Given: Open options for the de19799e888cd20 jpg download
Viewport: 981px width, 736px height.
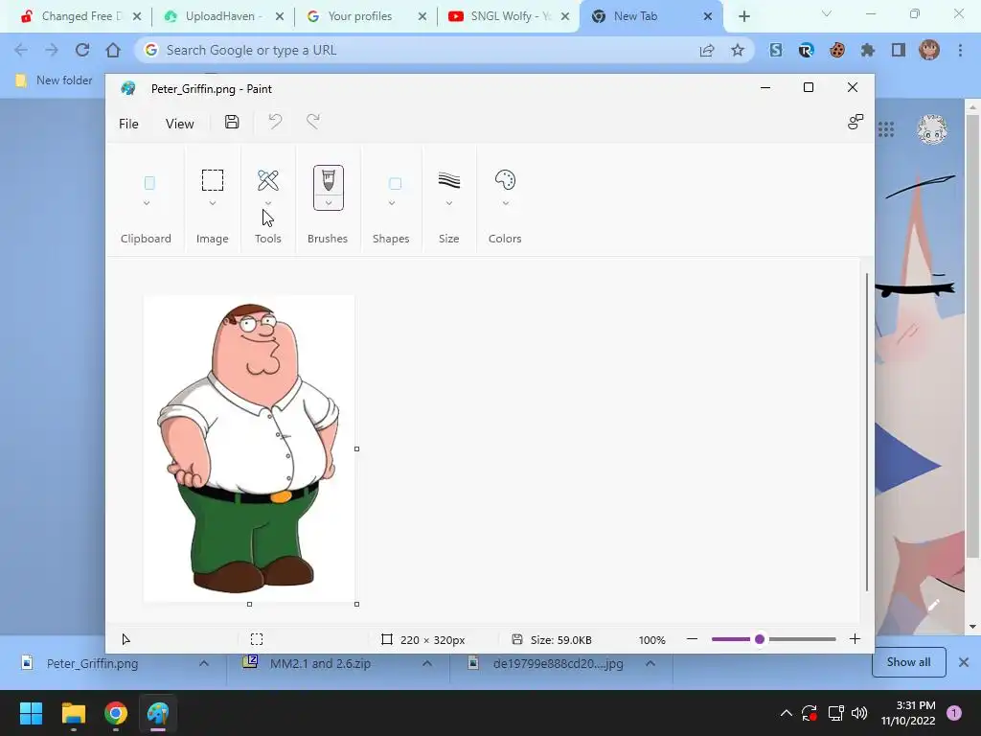Looking at the screenshot, I should click(650, 663).
